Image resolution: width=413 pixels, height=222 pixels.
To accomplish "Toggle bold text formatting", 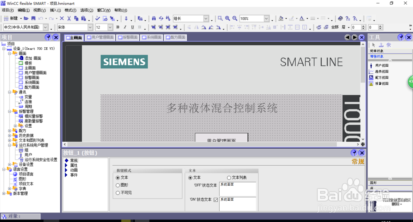I will pos(118,27).
